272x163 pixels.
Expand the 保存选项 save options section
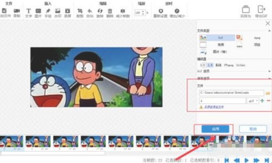tap(269, 79)
